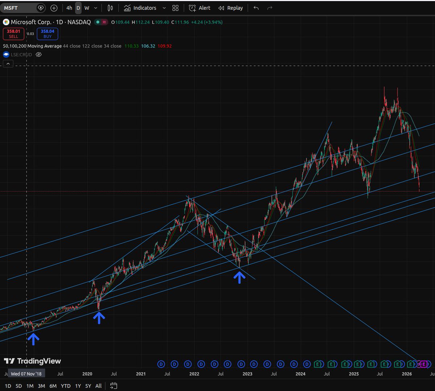Click the 2023 label on time axis

pyautogui.click(x=247, y=374)
